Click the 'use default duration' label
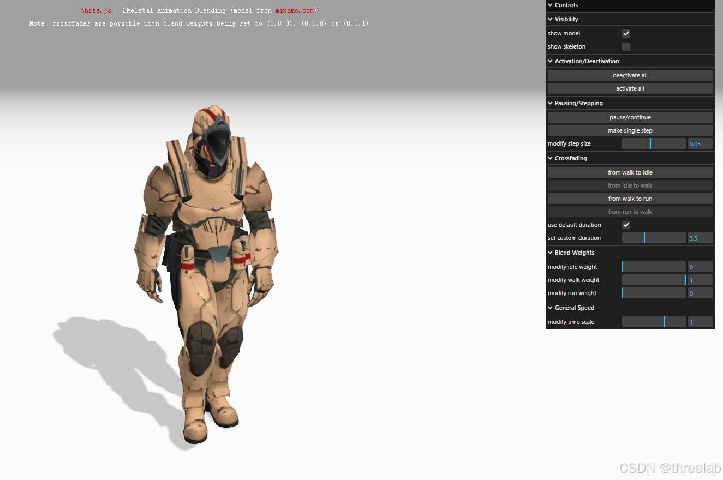 tap(575, 225)
